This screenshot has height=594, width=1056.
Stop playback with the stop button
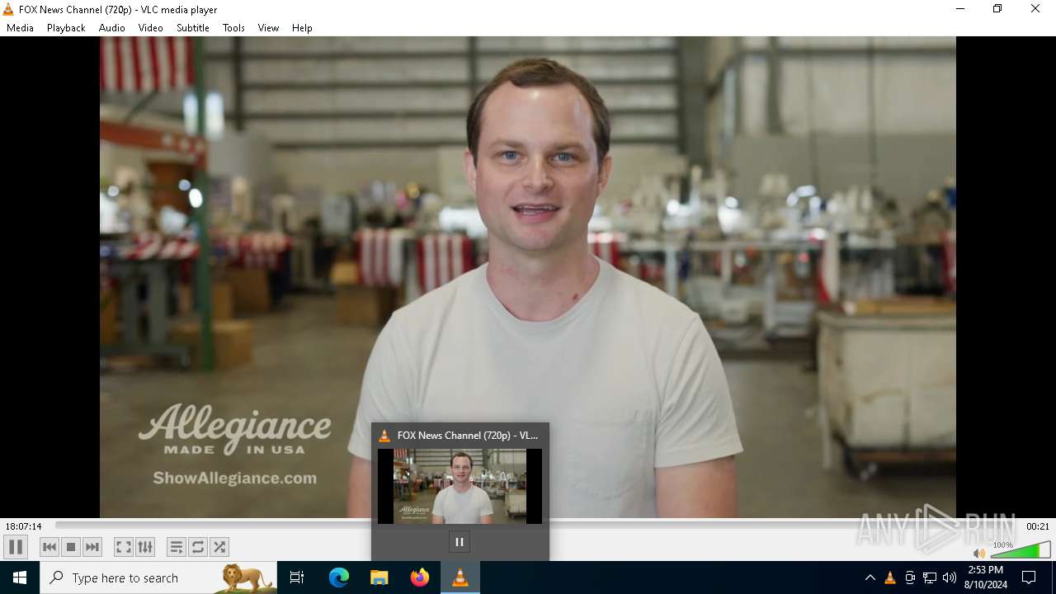point(71,547)
